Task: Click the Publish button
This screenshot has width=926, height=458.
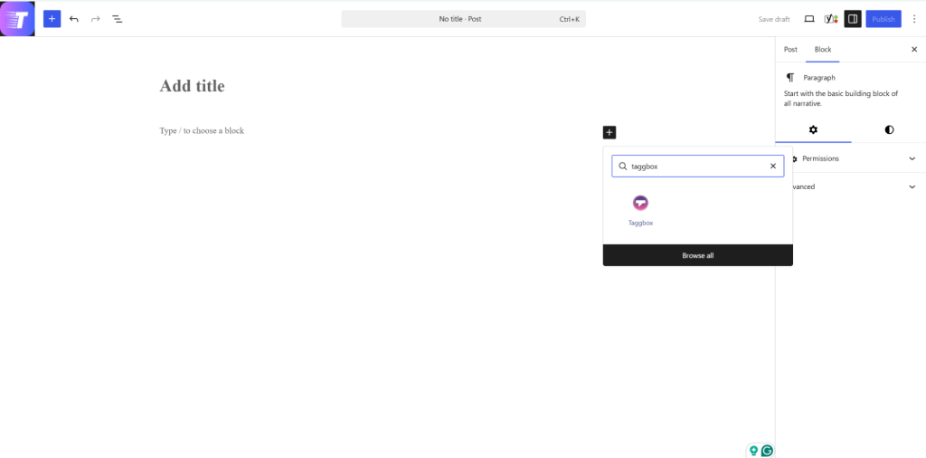Action: point(883,19)
